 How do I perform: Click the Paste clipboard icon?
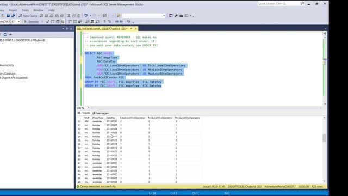tap(79, 16)
